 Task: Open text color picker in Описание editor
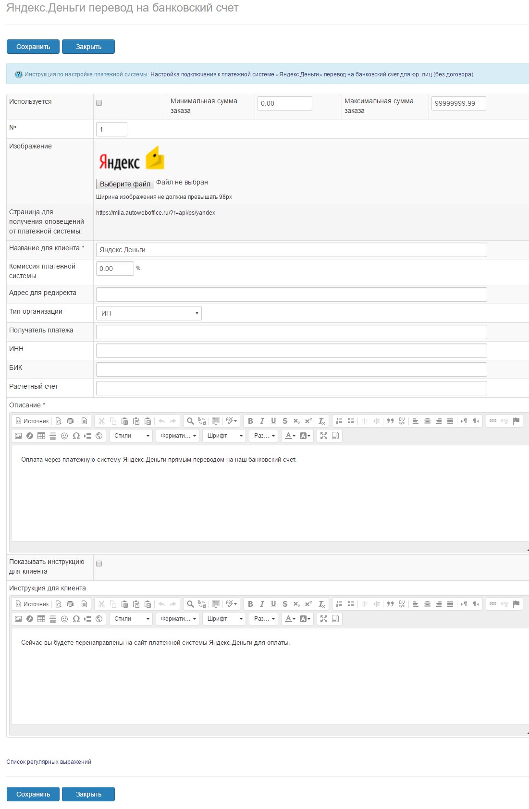pos(290,436)
